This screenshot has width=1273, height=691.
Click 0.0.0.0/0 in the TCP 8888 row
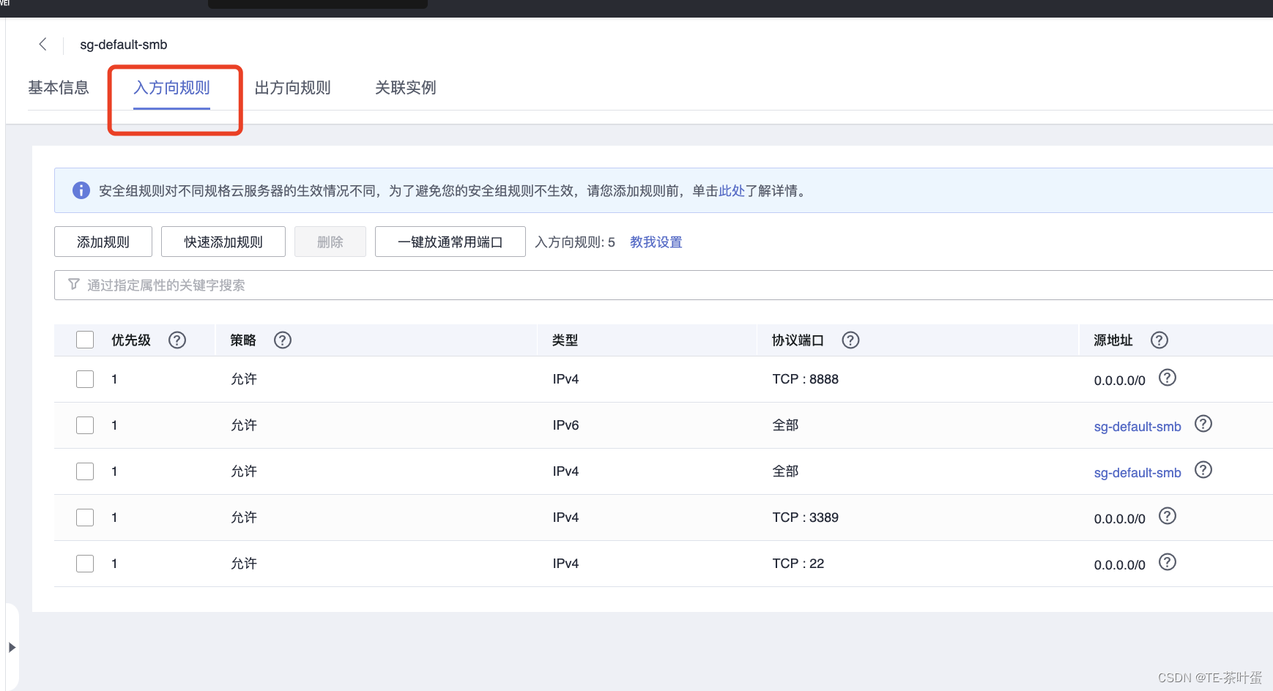(x=1120, y=381)
